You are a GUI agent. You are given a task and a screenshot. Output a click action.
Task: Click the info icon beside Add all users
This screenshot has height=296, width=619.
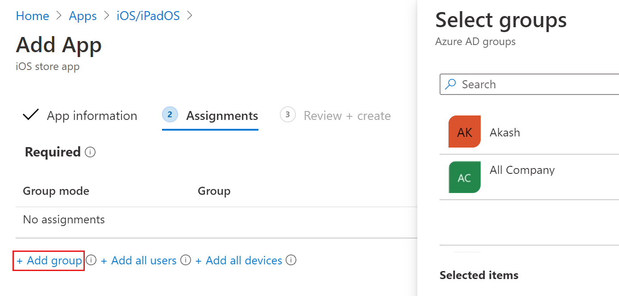click(x=186, y=260)
